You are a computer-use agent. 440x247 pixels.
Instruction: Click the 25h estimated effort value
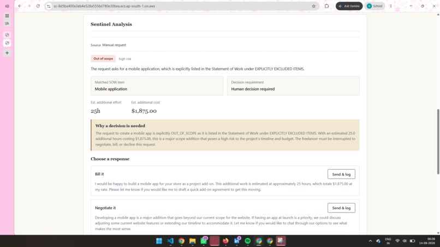(96, 111)
